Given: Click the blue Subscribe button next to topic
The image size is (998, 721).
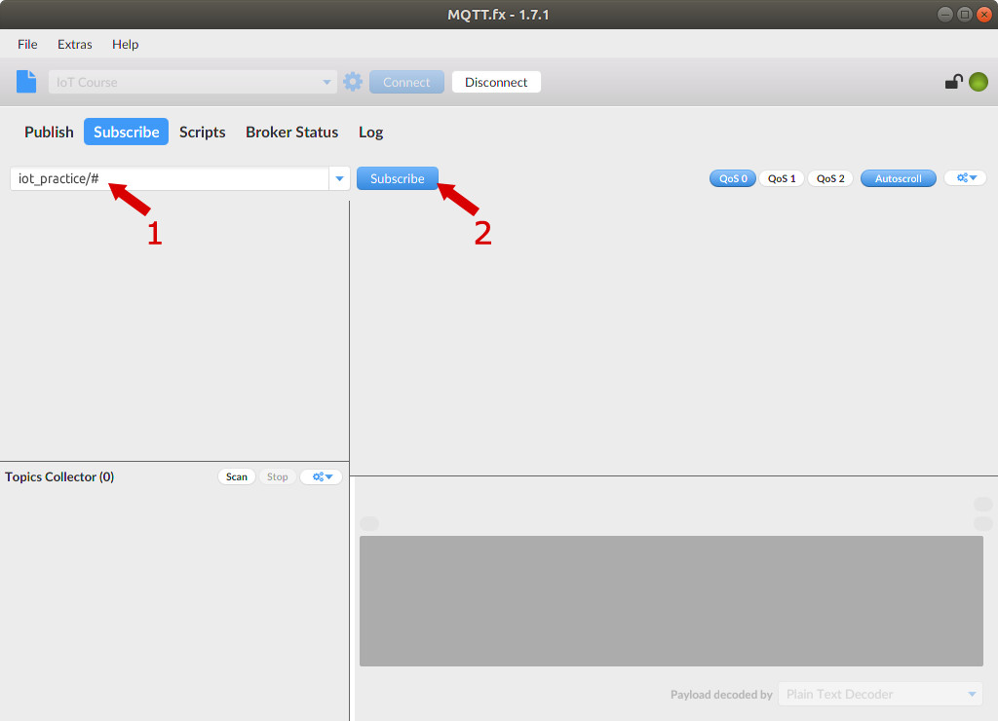Looking at the screenshot, I should click(398, 179).
